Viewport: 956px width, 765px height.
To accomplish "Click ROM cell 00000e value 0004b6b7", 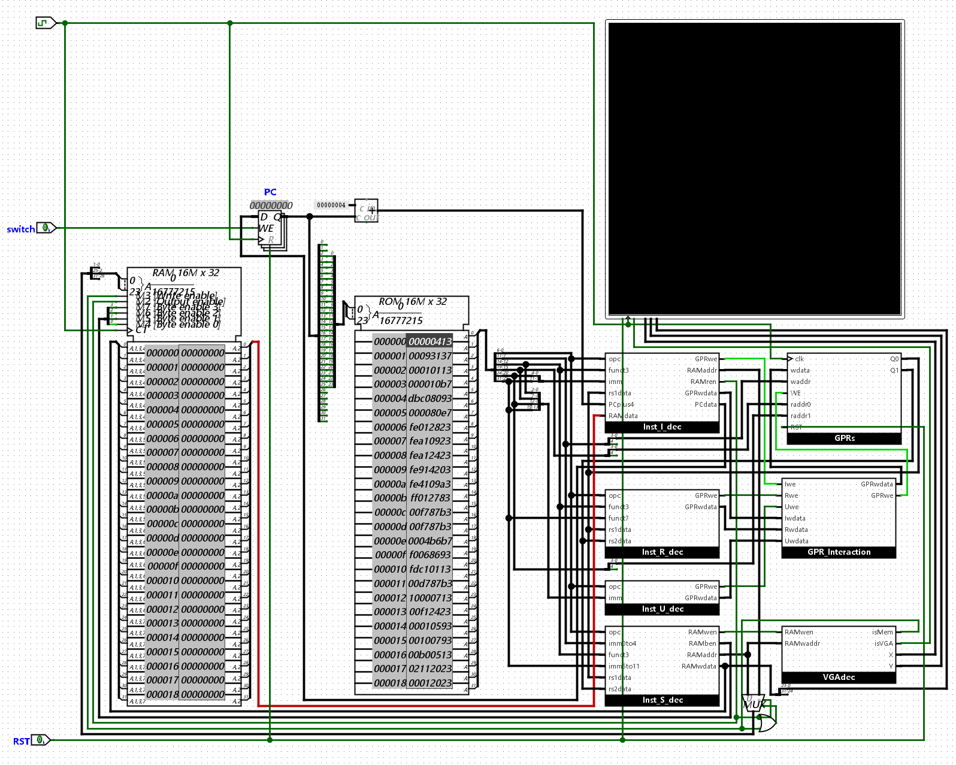I will click(430, 541).
